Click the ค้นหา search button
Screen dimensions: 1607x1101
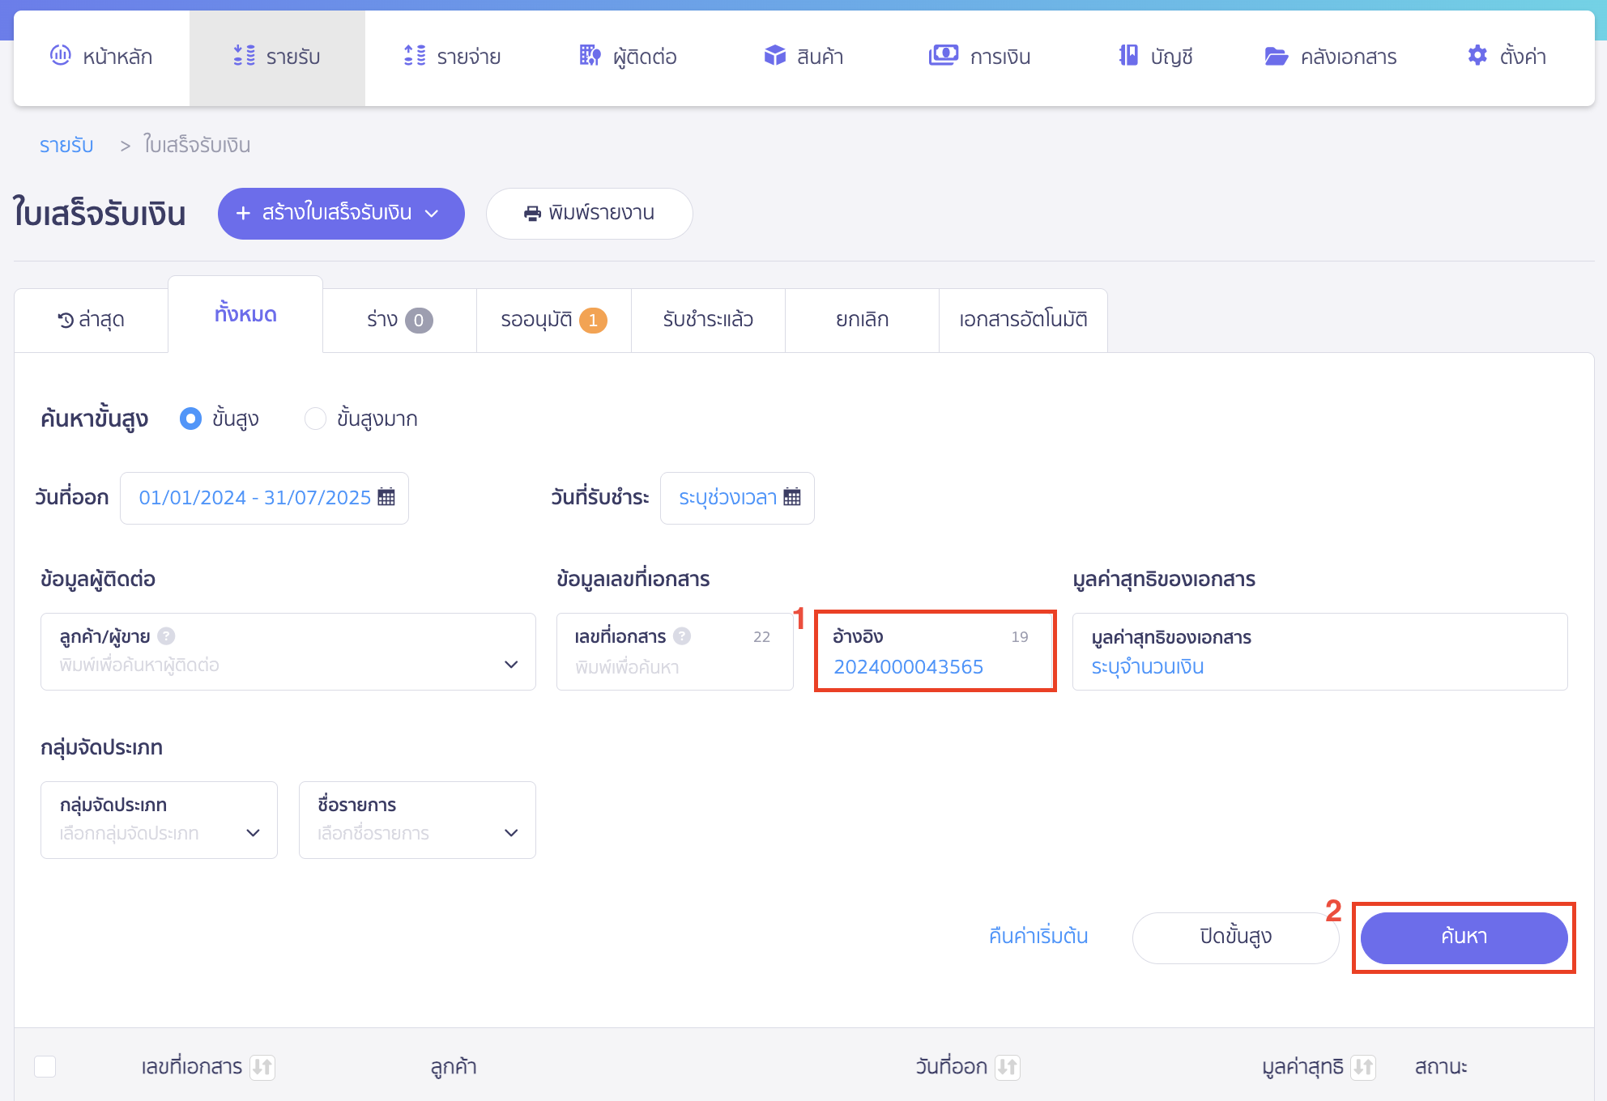(1463, 937)
